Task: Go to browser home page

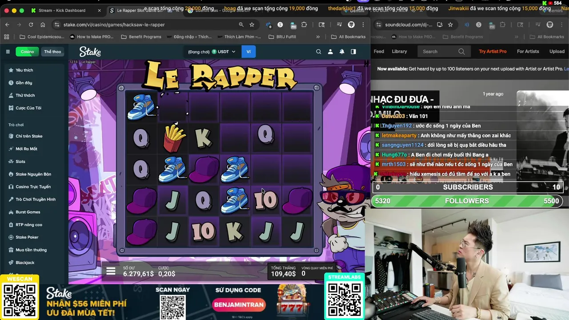Action: [42, 25]
